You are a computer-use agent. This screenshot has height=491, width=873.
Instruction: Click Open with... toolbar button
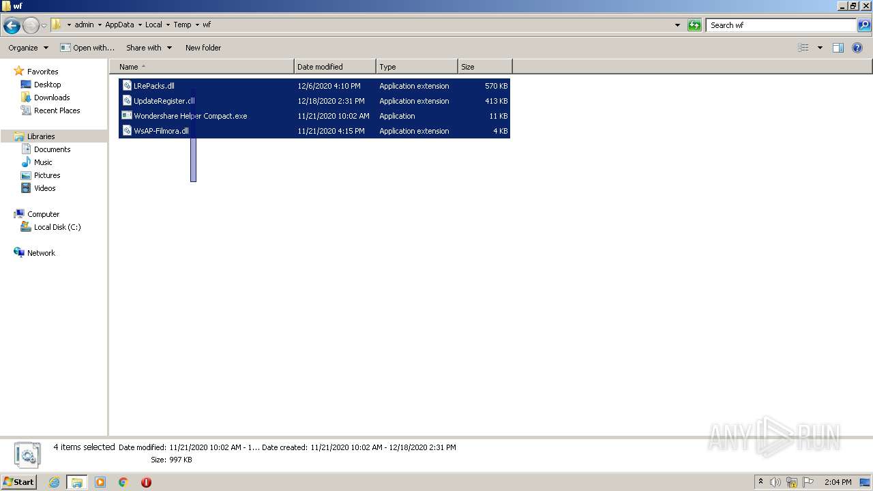pyautogui.click(x=87, y=48)
